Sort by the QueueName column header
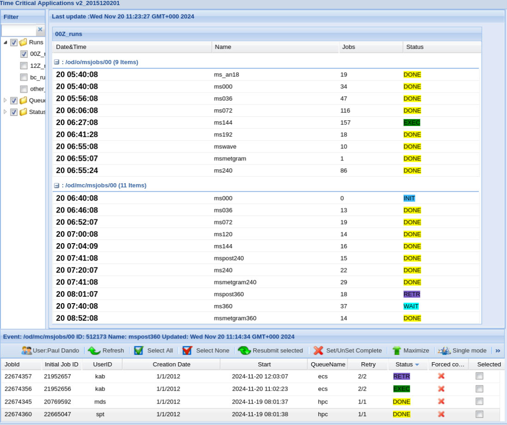The image size is (507, 425). tap(327, 364)
